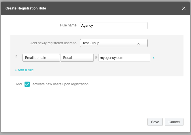Close the Create Registration Rule dialog
The width and height of the screenshot is (191, 135).
(184, 8)
